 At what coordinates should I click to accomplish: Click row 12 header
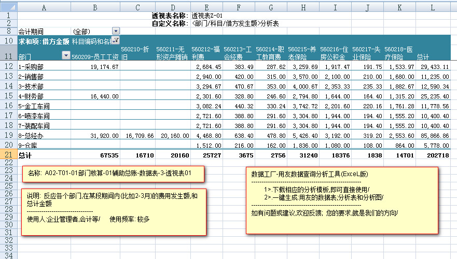(8, 66)
